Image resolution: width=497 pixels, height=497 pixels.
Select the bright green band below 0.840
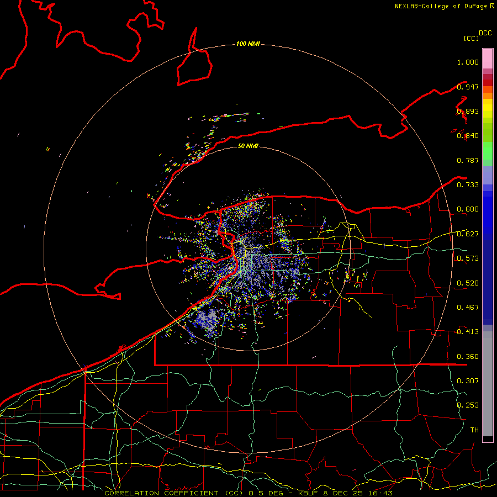click(488, 151)
